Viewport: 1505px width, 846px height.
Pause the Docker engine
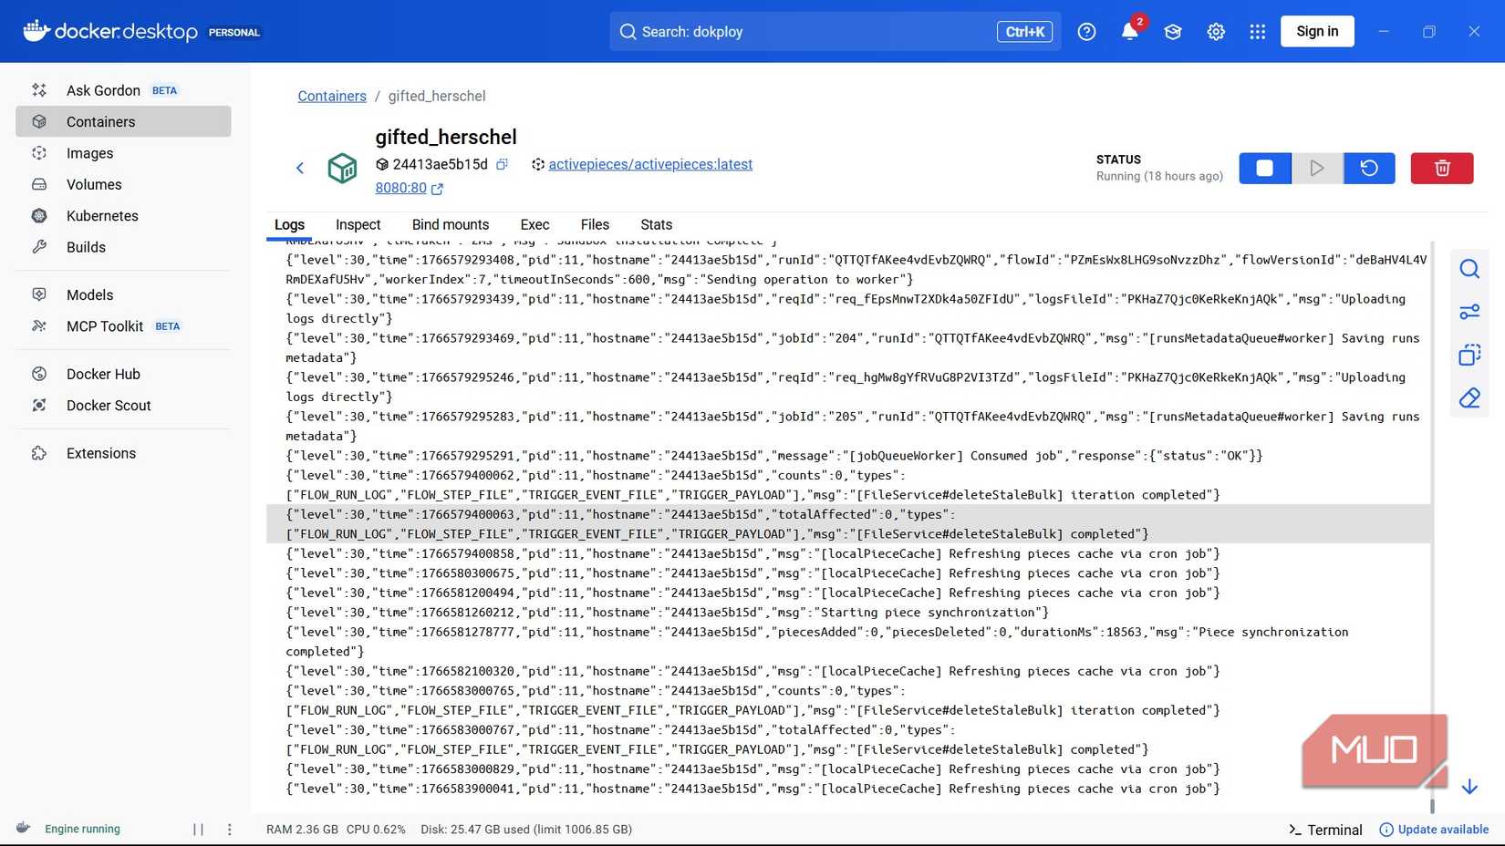[199, 830]
